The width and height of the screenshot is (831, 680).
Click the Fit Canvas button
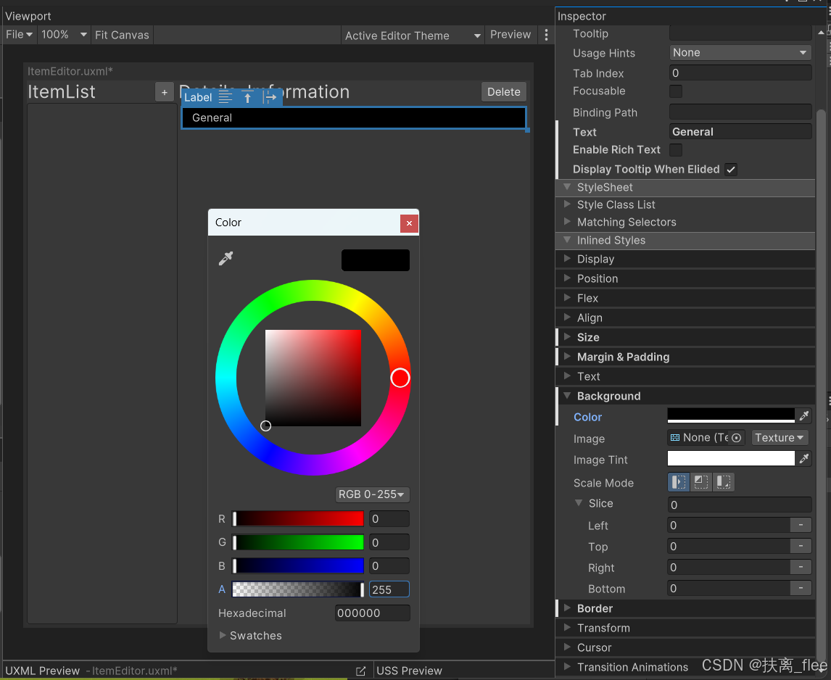(x=121, y=34)
